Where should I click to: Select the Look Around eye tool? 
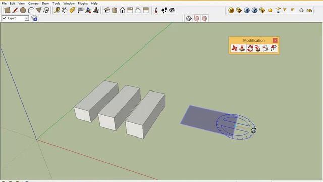[172, 10]
